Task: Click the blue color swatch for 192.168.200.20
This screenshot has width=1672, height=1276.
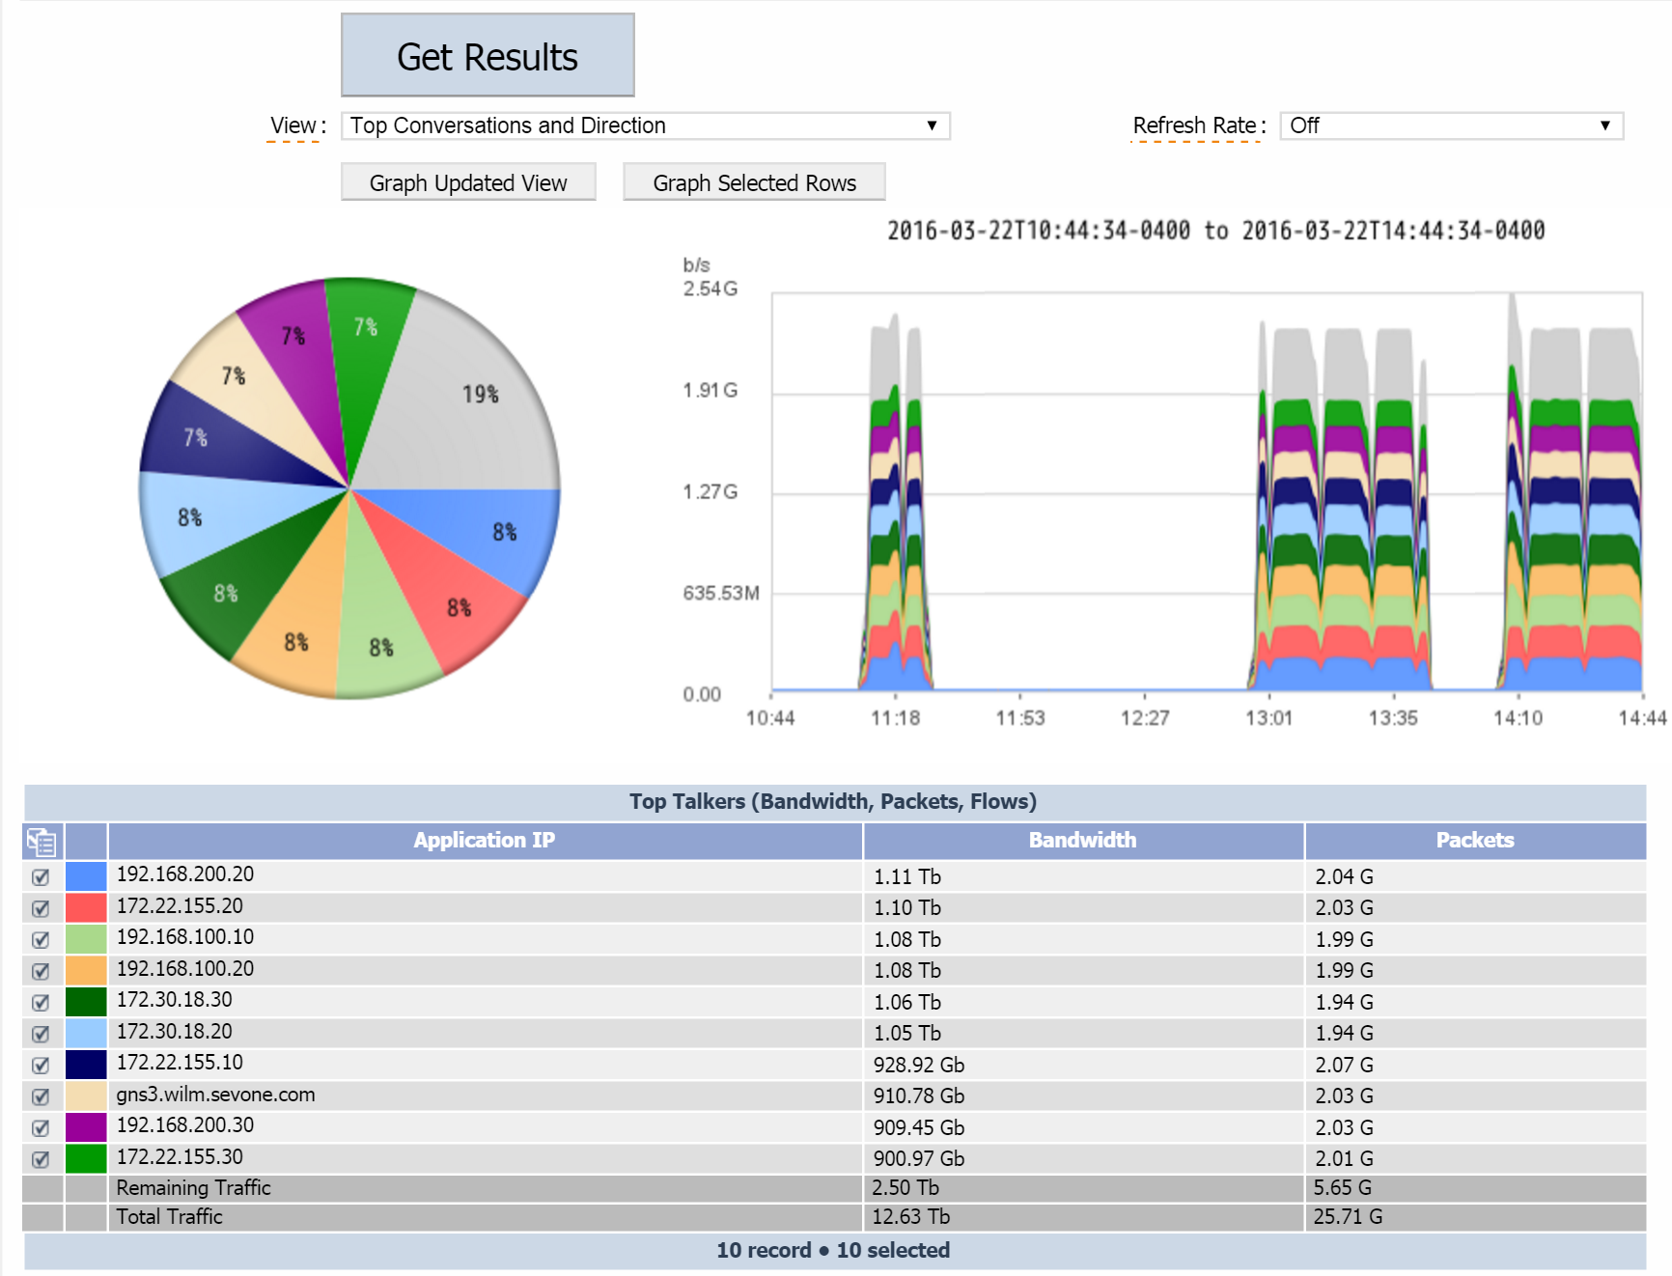Action: 86,875
